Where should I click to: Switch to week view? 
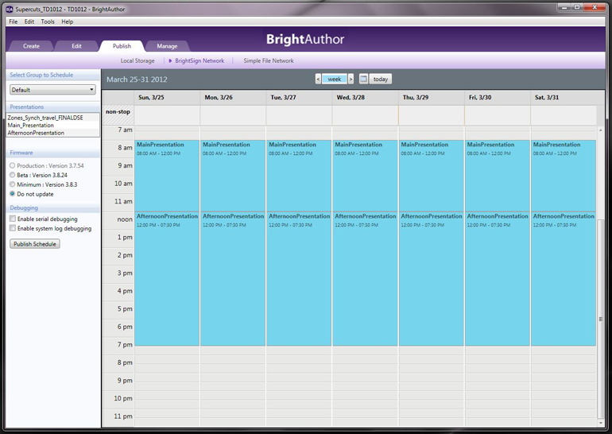coord(335,79)
